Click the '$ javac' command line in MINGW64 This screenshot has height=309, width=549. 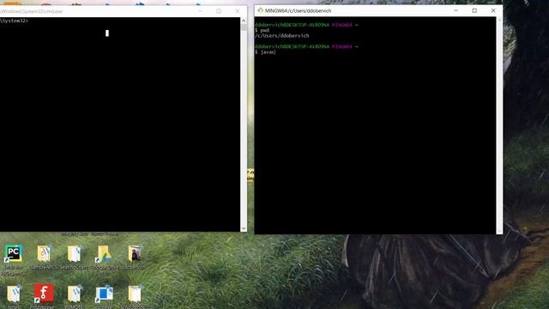coord(265,51)
